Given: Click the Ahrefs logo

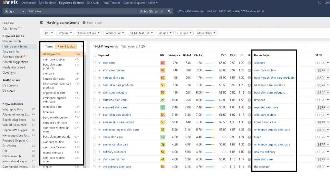Looking at the screenshot, I should click(x=10, y=3).
